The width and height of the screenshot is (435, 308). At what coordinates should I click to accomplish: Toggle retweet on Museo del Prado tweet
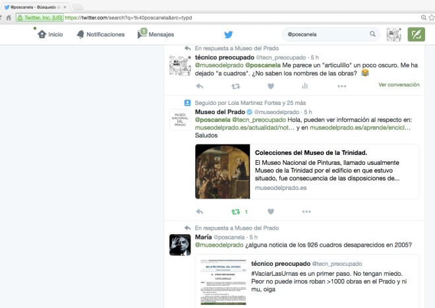click(x=235, y=212)
